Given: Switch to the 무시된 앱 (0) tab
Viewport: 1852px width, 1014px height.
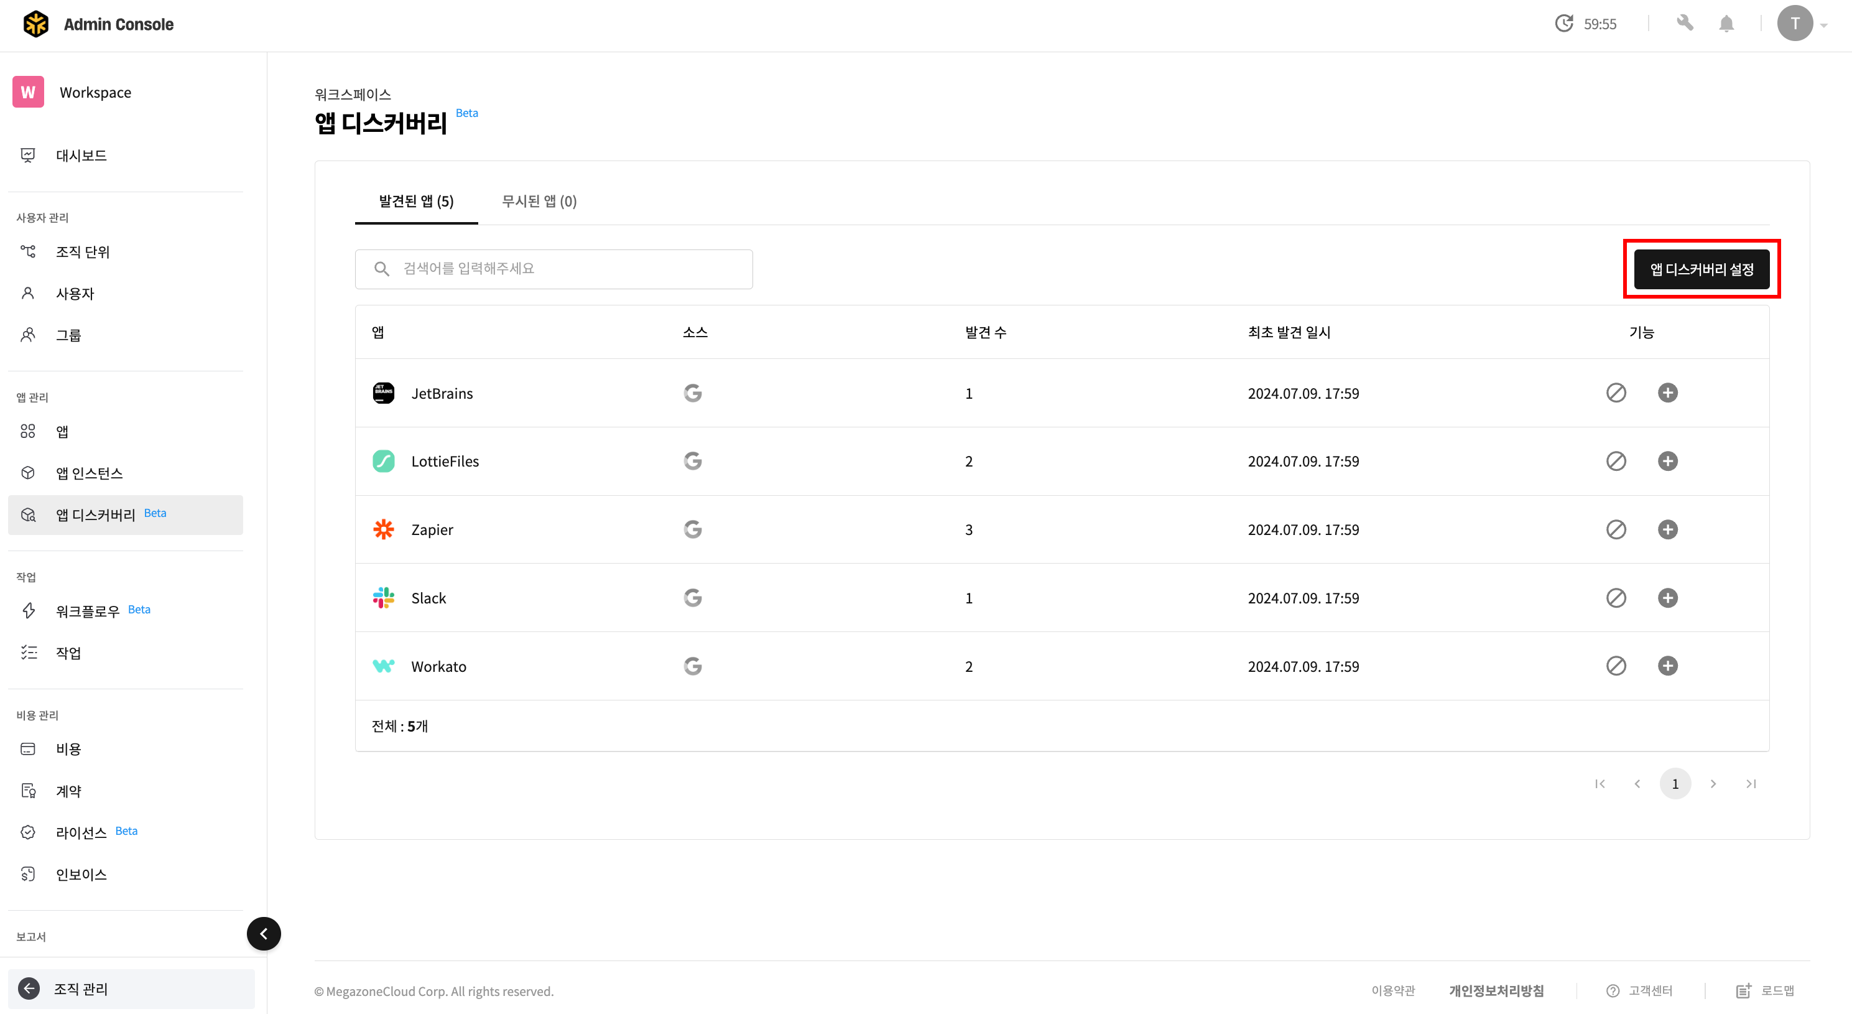Looking at the screenshot, I should coord(539,202).
